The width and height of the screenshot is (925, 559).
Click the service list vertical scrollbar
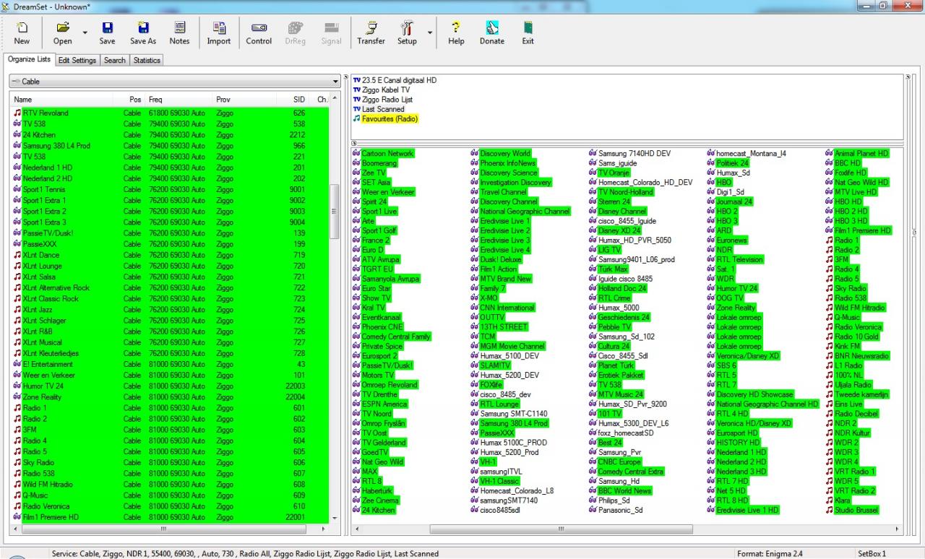point(334,212)
